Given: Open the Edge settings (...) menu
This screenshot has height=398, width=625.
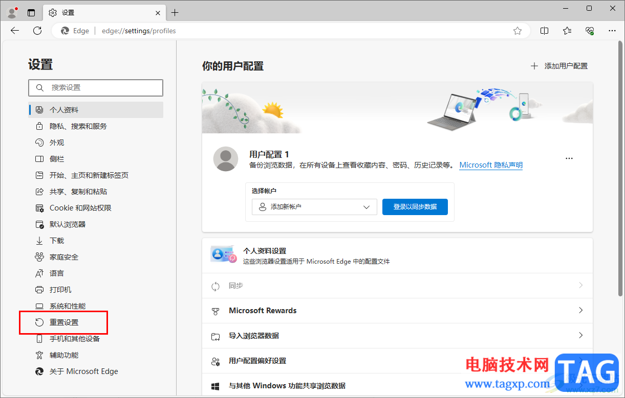Looking at the screenshot, I should click(x=612, y=31).
